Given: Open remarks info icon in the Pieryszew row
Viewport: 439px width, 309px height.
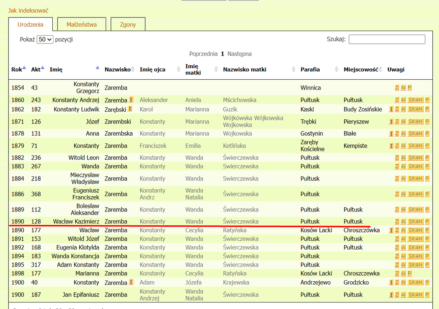Looking at the screenshot, I should (x=391, y=121).
